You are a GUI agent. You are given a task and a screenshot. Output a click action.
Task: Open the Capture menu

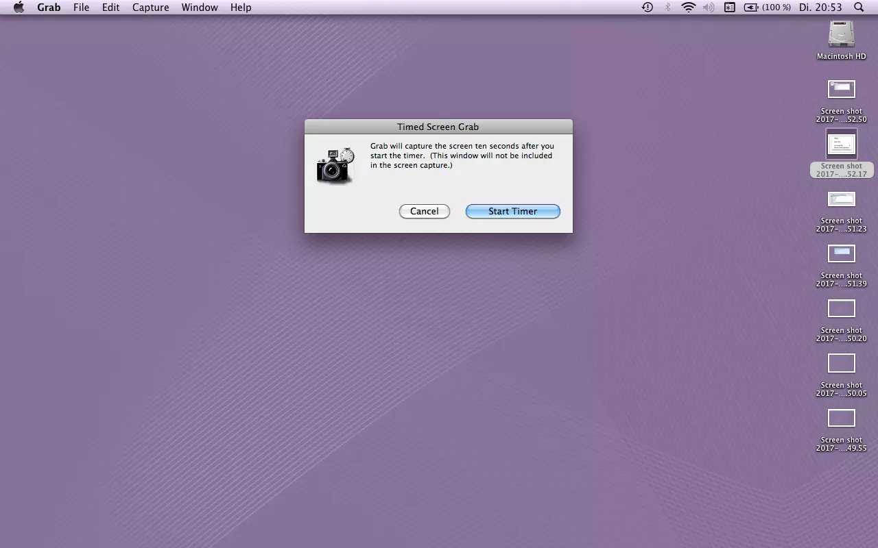[x=150, y=8]
